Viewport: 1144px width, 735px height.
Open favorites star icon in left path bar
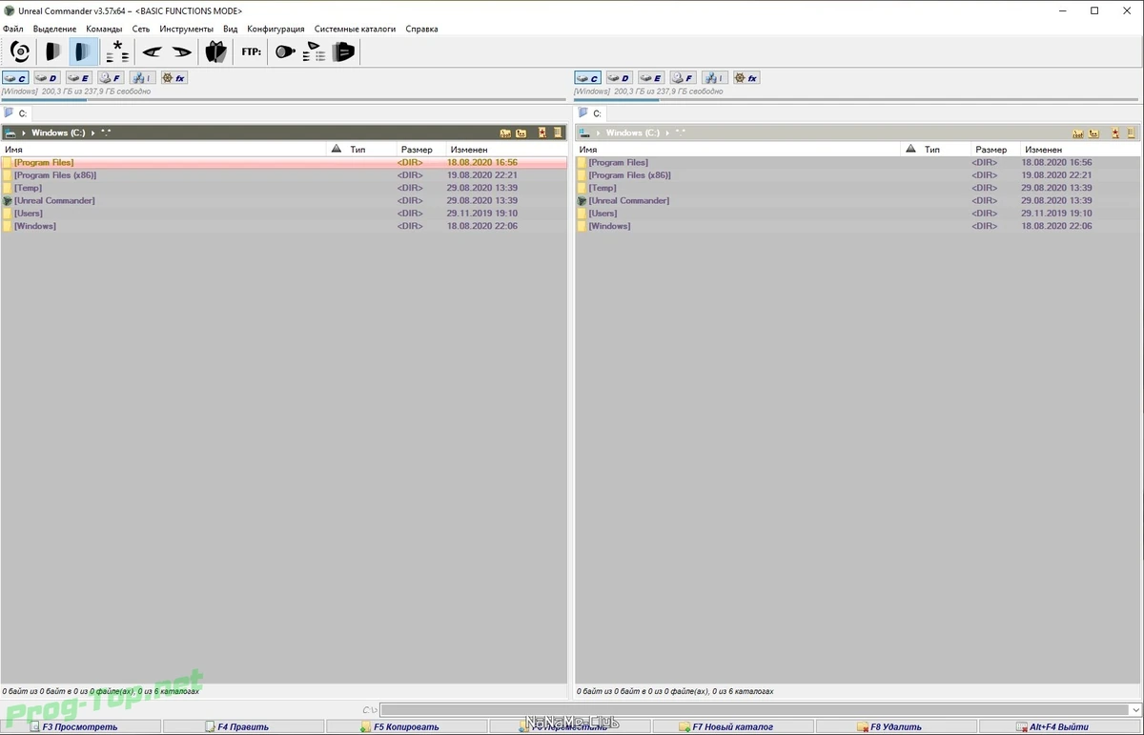542,133
